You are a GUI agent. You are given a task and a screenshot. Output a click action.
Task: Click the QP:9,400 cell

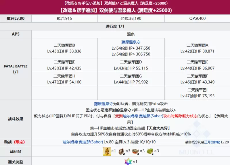point(197,18)
